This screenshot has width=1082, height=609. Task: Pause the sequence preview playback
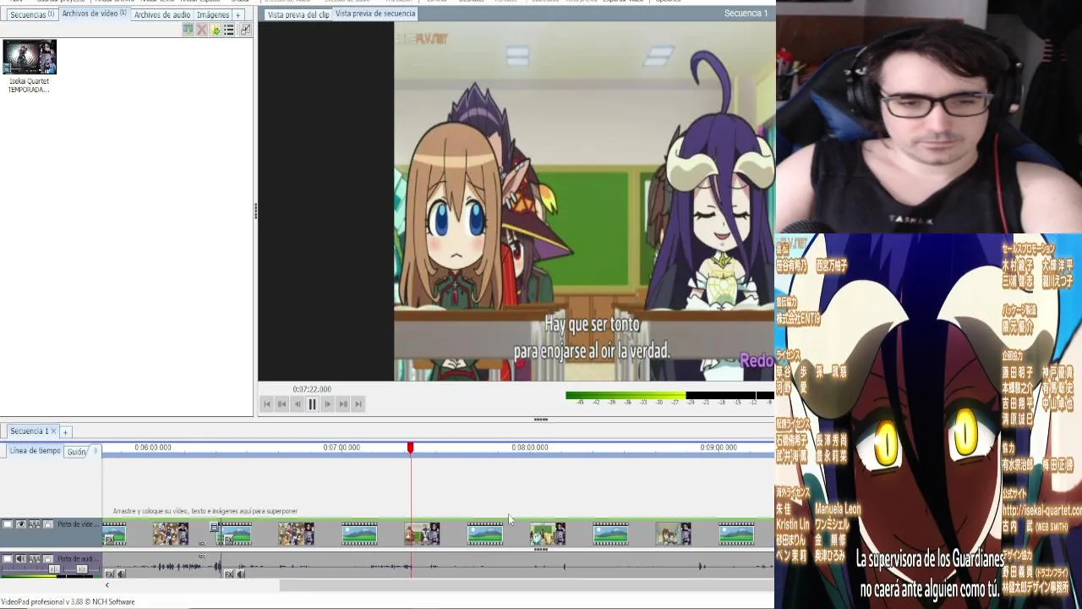point(312,404)
